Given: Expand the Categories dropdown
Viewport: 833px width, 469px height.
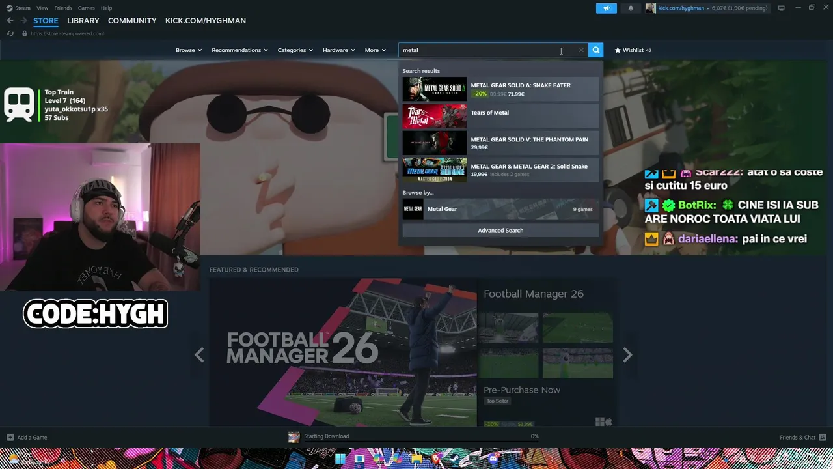Looking at the screenshot, I should pos(295,50).
